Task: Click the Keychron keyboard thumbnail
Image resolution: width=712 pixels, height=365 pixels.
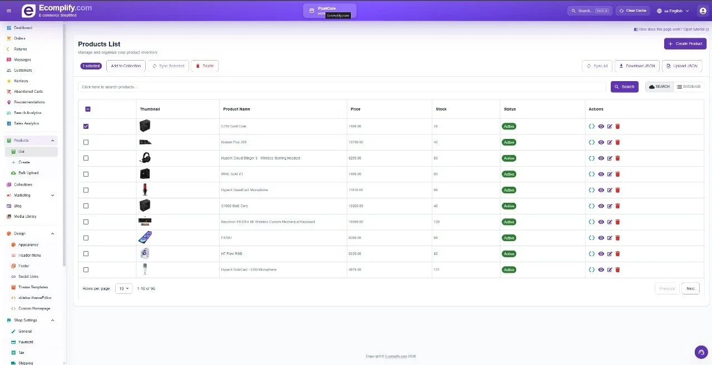Action: [145, 221]
